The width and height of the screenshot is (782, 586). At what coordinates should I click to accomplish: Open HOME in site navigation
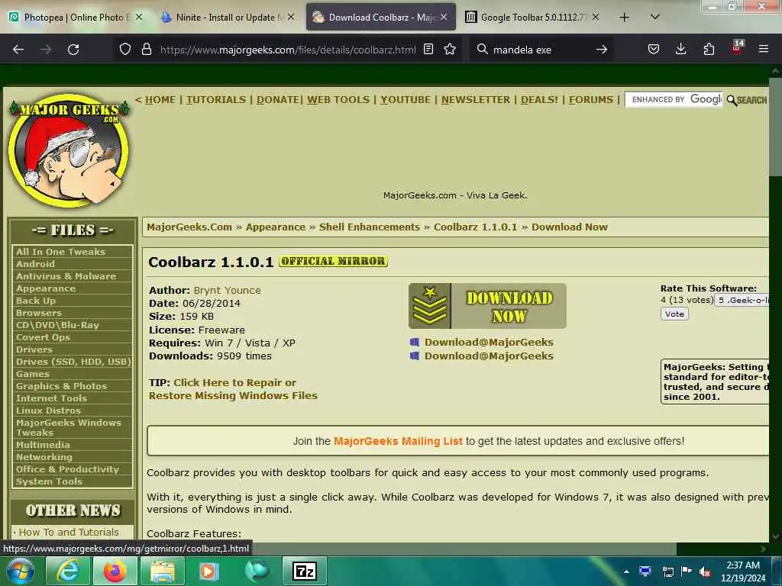tap(160, 100)
